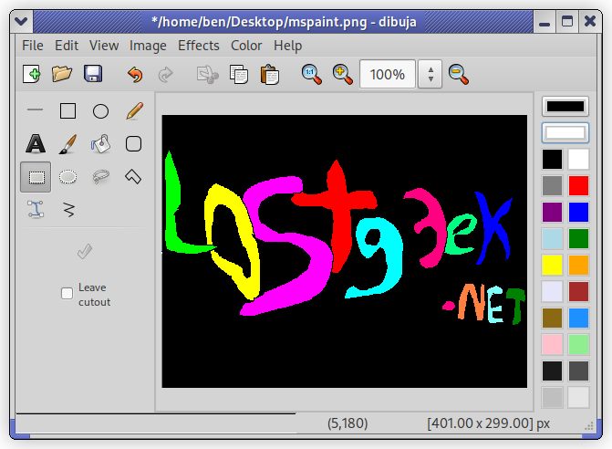
Task: Click the 100% zoom input field
Action: 388,74
